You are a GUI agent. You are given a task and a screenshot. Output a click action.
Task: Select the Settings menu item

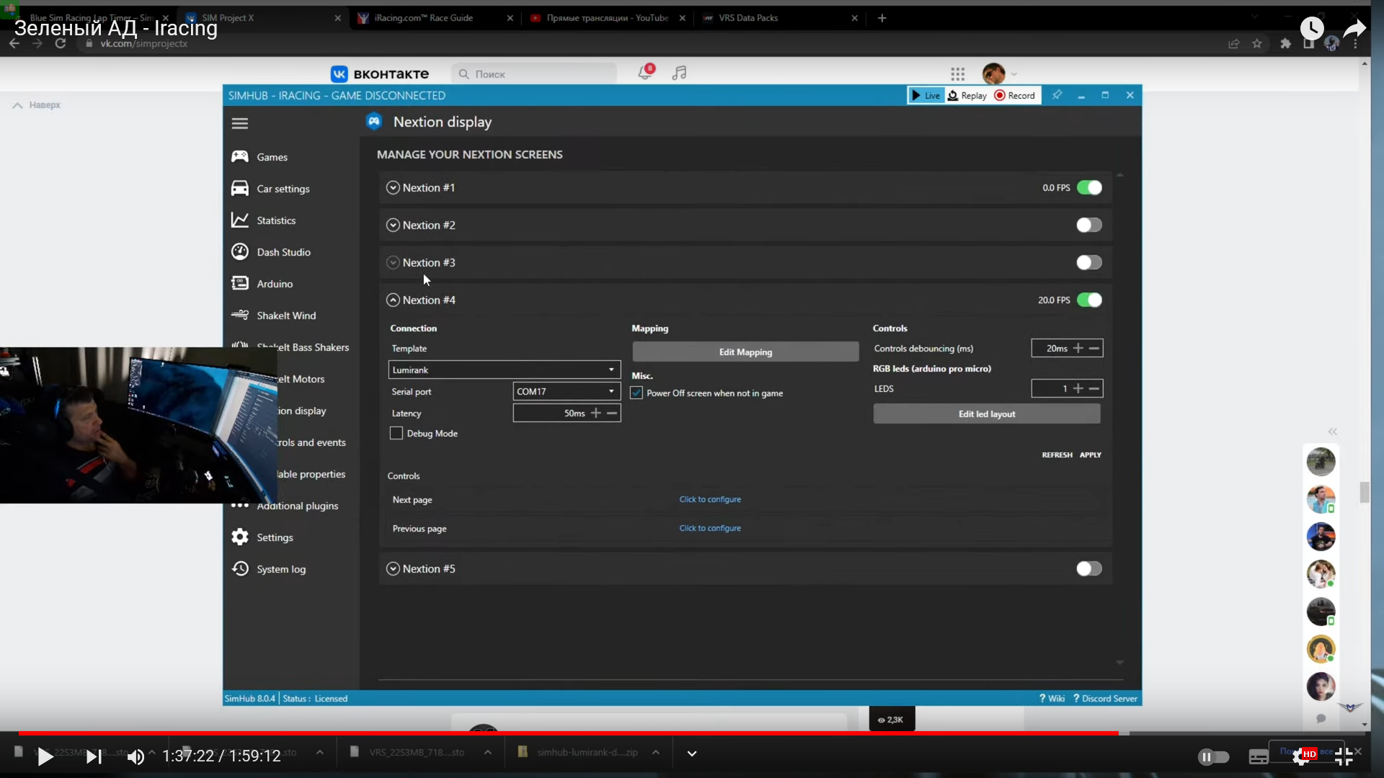tap(275, 537)
